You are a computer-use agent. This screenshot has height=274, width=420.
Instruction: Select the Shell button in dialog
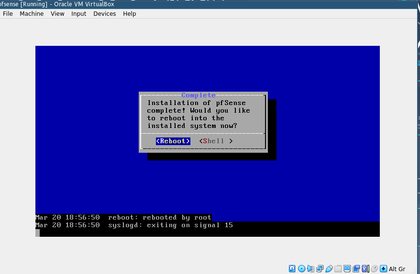point(216,141)
